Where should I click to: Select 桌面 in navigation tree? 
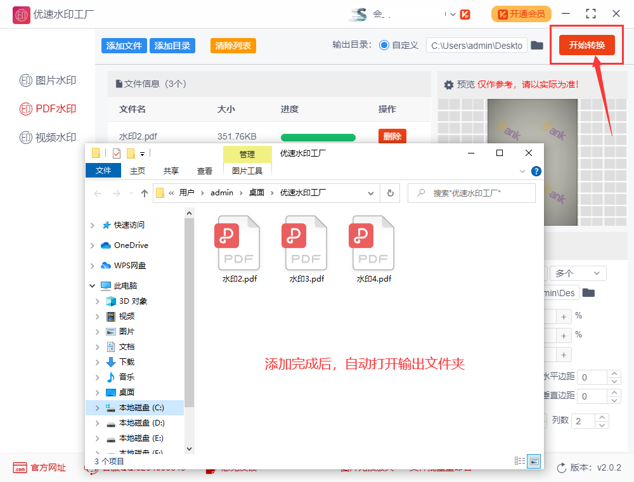(127, 392)
